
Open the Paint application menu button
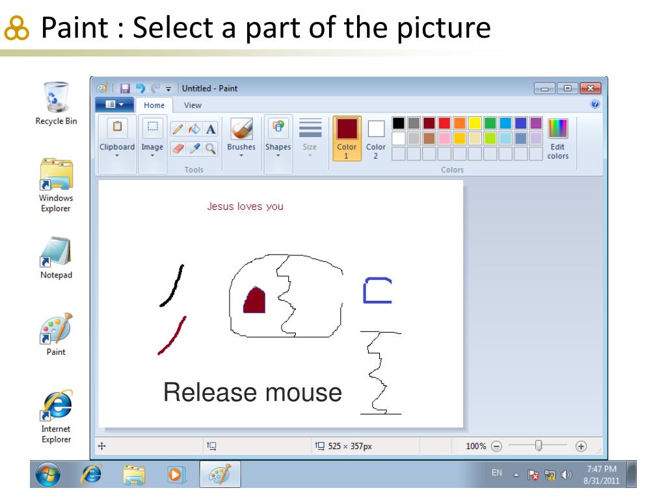pos(114,105)
